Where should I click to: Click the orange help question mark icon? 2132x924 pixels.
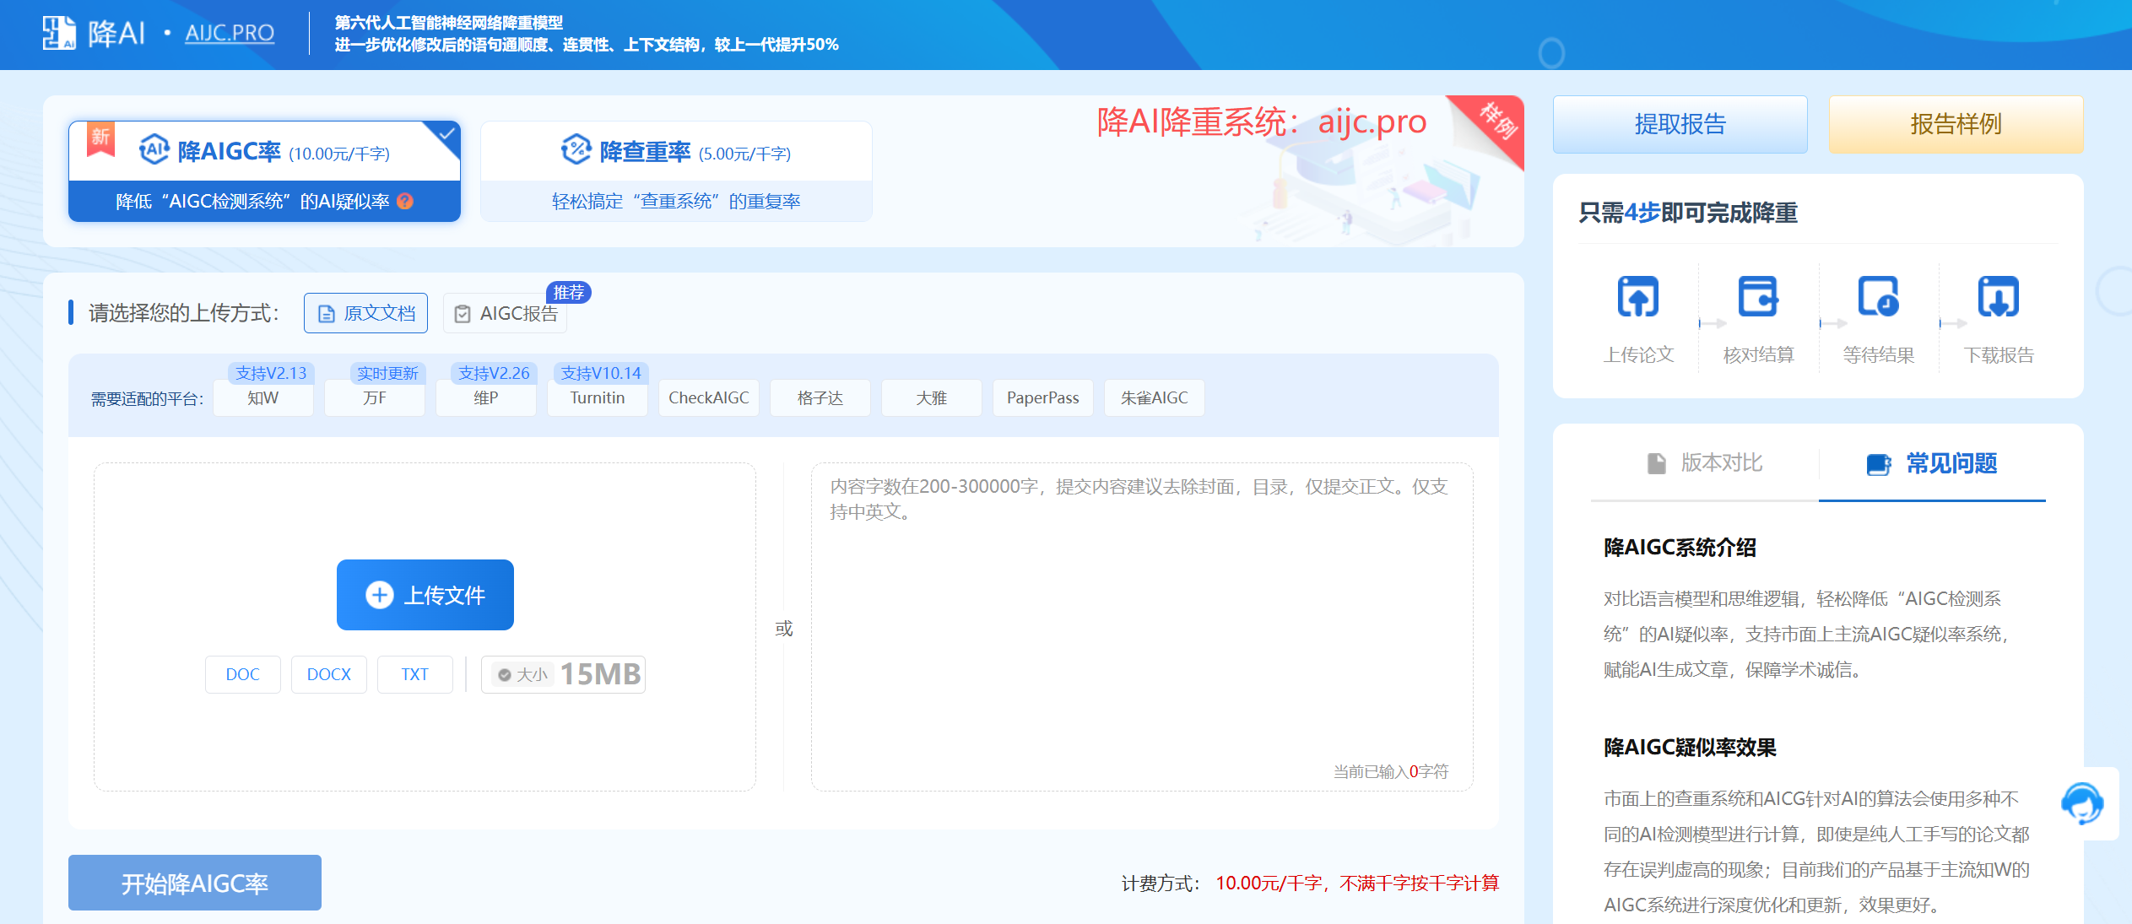(405, 201)
